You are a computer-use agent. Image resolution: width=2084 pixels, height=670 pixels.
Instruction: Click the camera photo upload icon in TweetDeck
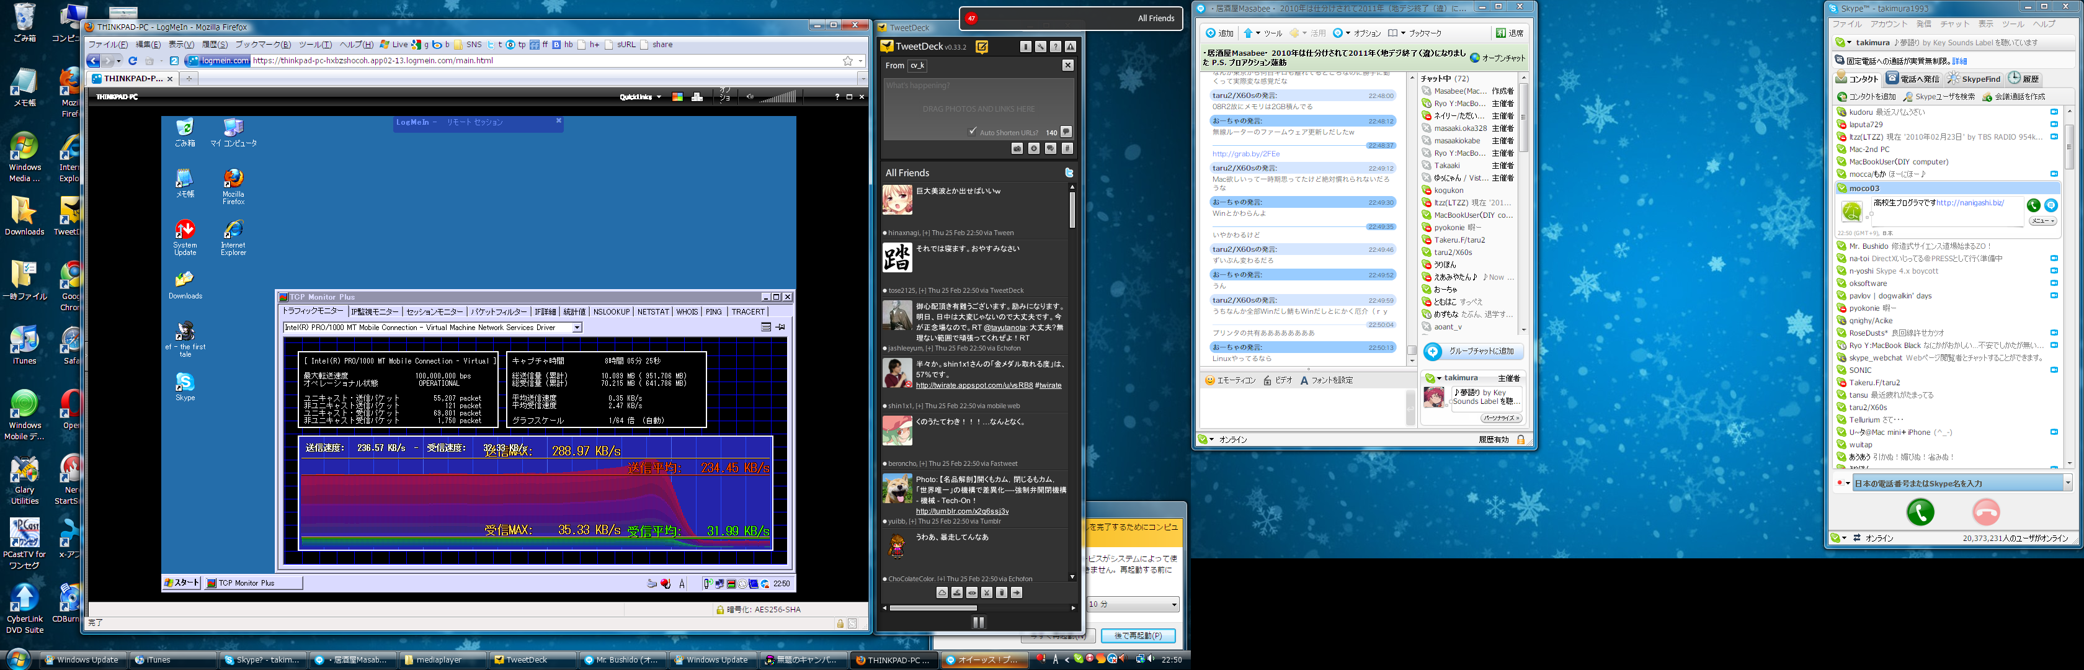tap(1018, 149)
